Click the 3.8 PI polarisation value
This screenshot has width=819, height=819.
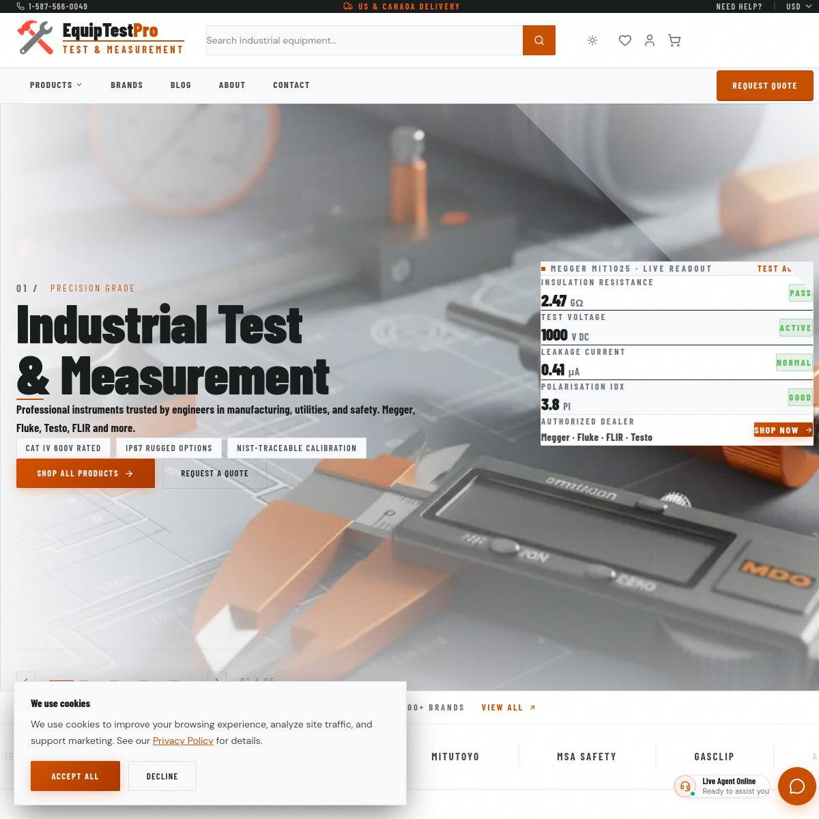click(x=556, y=405)
